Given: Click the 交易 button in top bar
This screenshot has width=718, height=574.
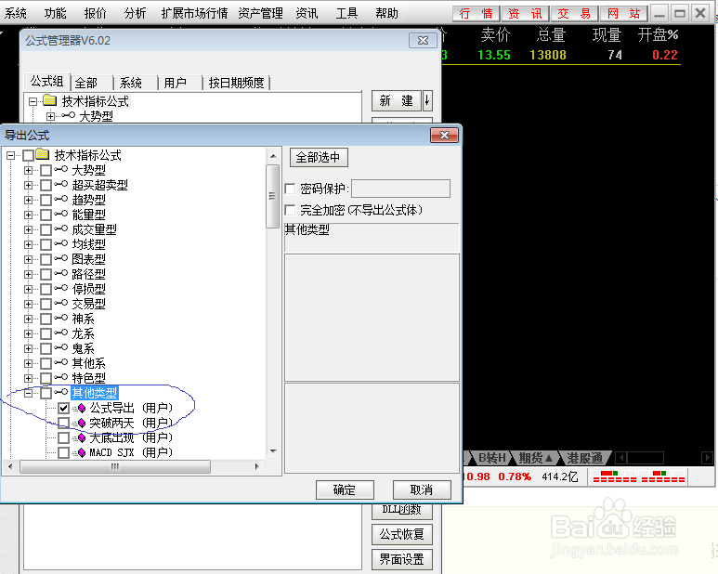Looking at the screenshot, I should pos(574,13).
